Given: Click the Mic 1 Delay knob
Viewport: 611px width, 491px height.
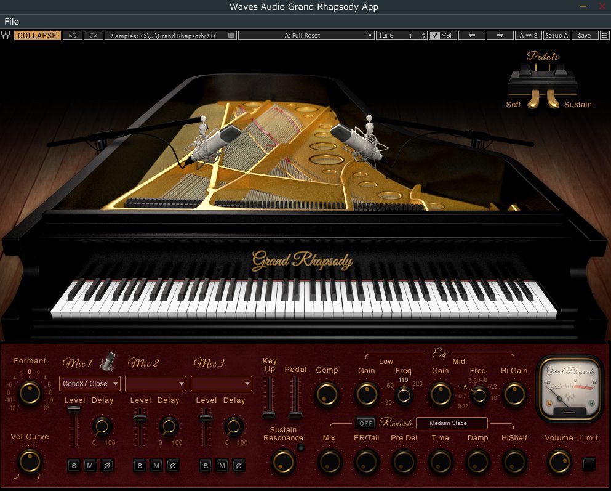Looking at the screenshot, I should tap(102, 427).
